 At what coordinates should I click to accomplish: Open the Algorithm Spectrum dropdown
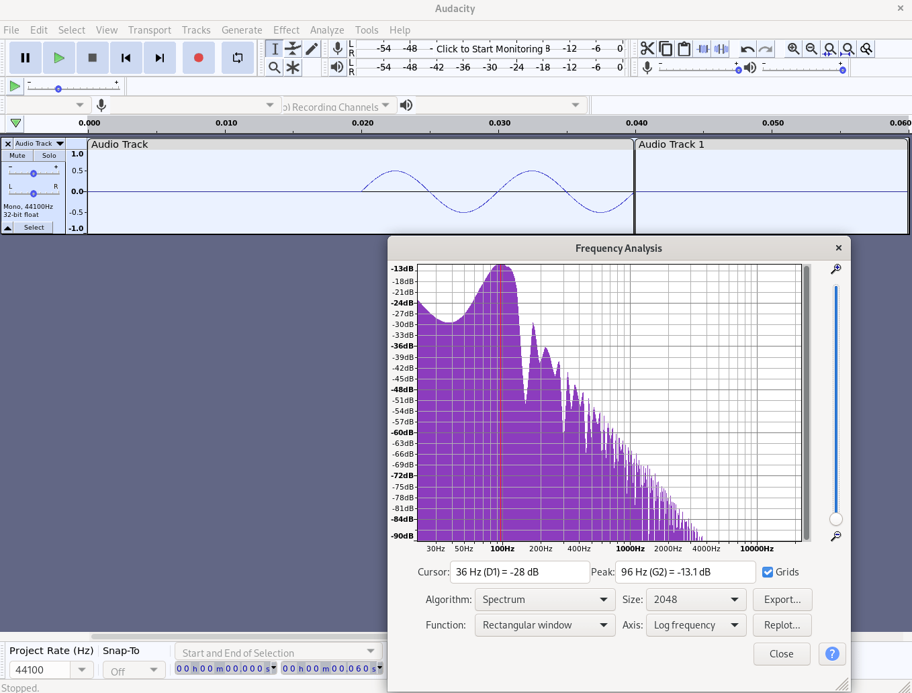coord(545,600)
